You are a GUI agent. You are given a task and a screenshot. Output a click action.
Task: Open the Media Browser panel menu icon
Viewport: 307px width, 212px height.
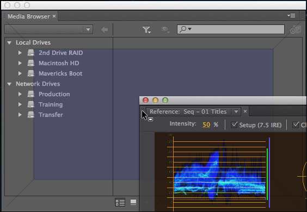click(291, 15)
